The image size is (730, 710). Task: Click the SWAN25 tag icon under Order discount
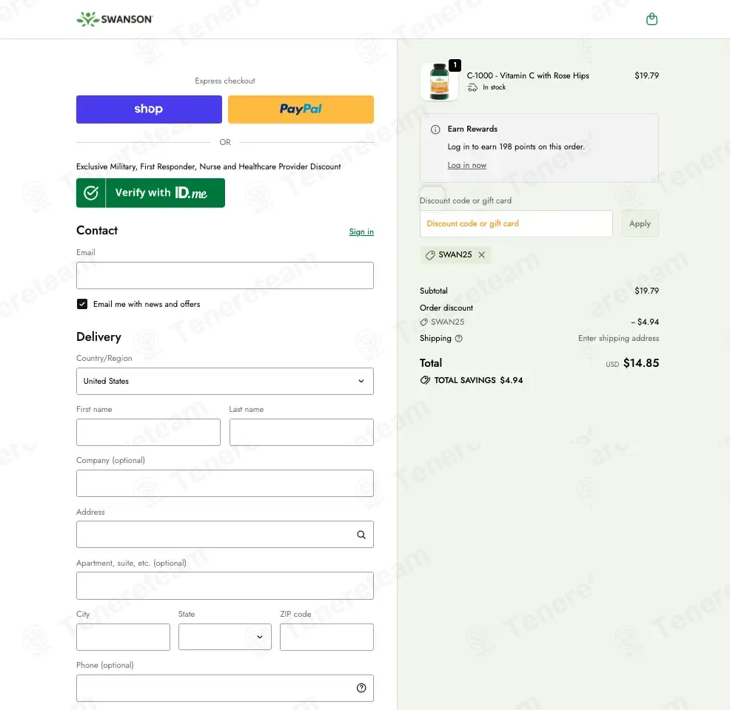423,322
